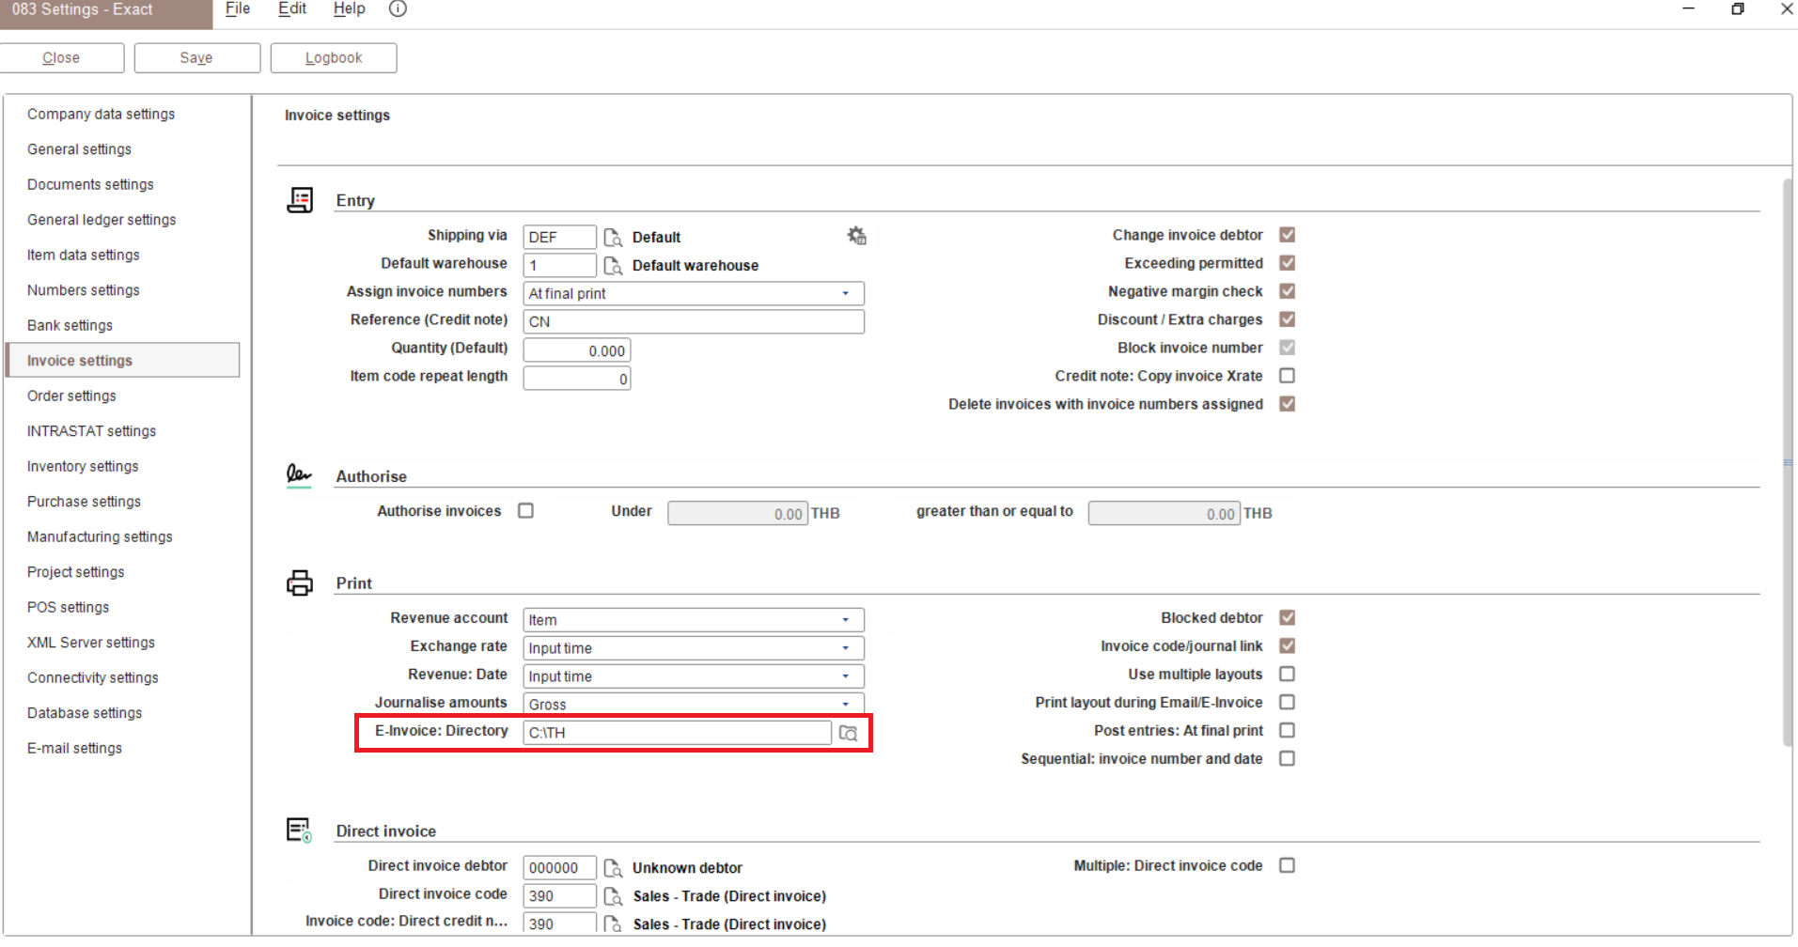Viewport: 1798px width, 947px height.
Task: Click lookup icon next to Direct invoice code
Action: coord(613,896)
